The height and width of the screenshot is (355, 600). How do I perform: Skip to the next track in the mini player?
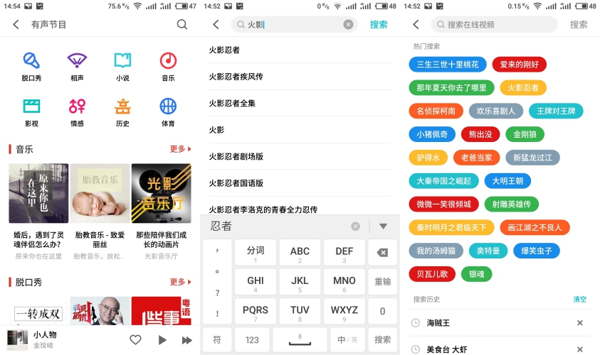186,340
